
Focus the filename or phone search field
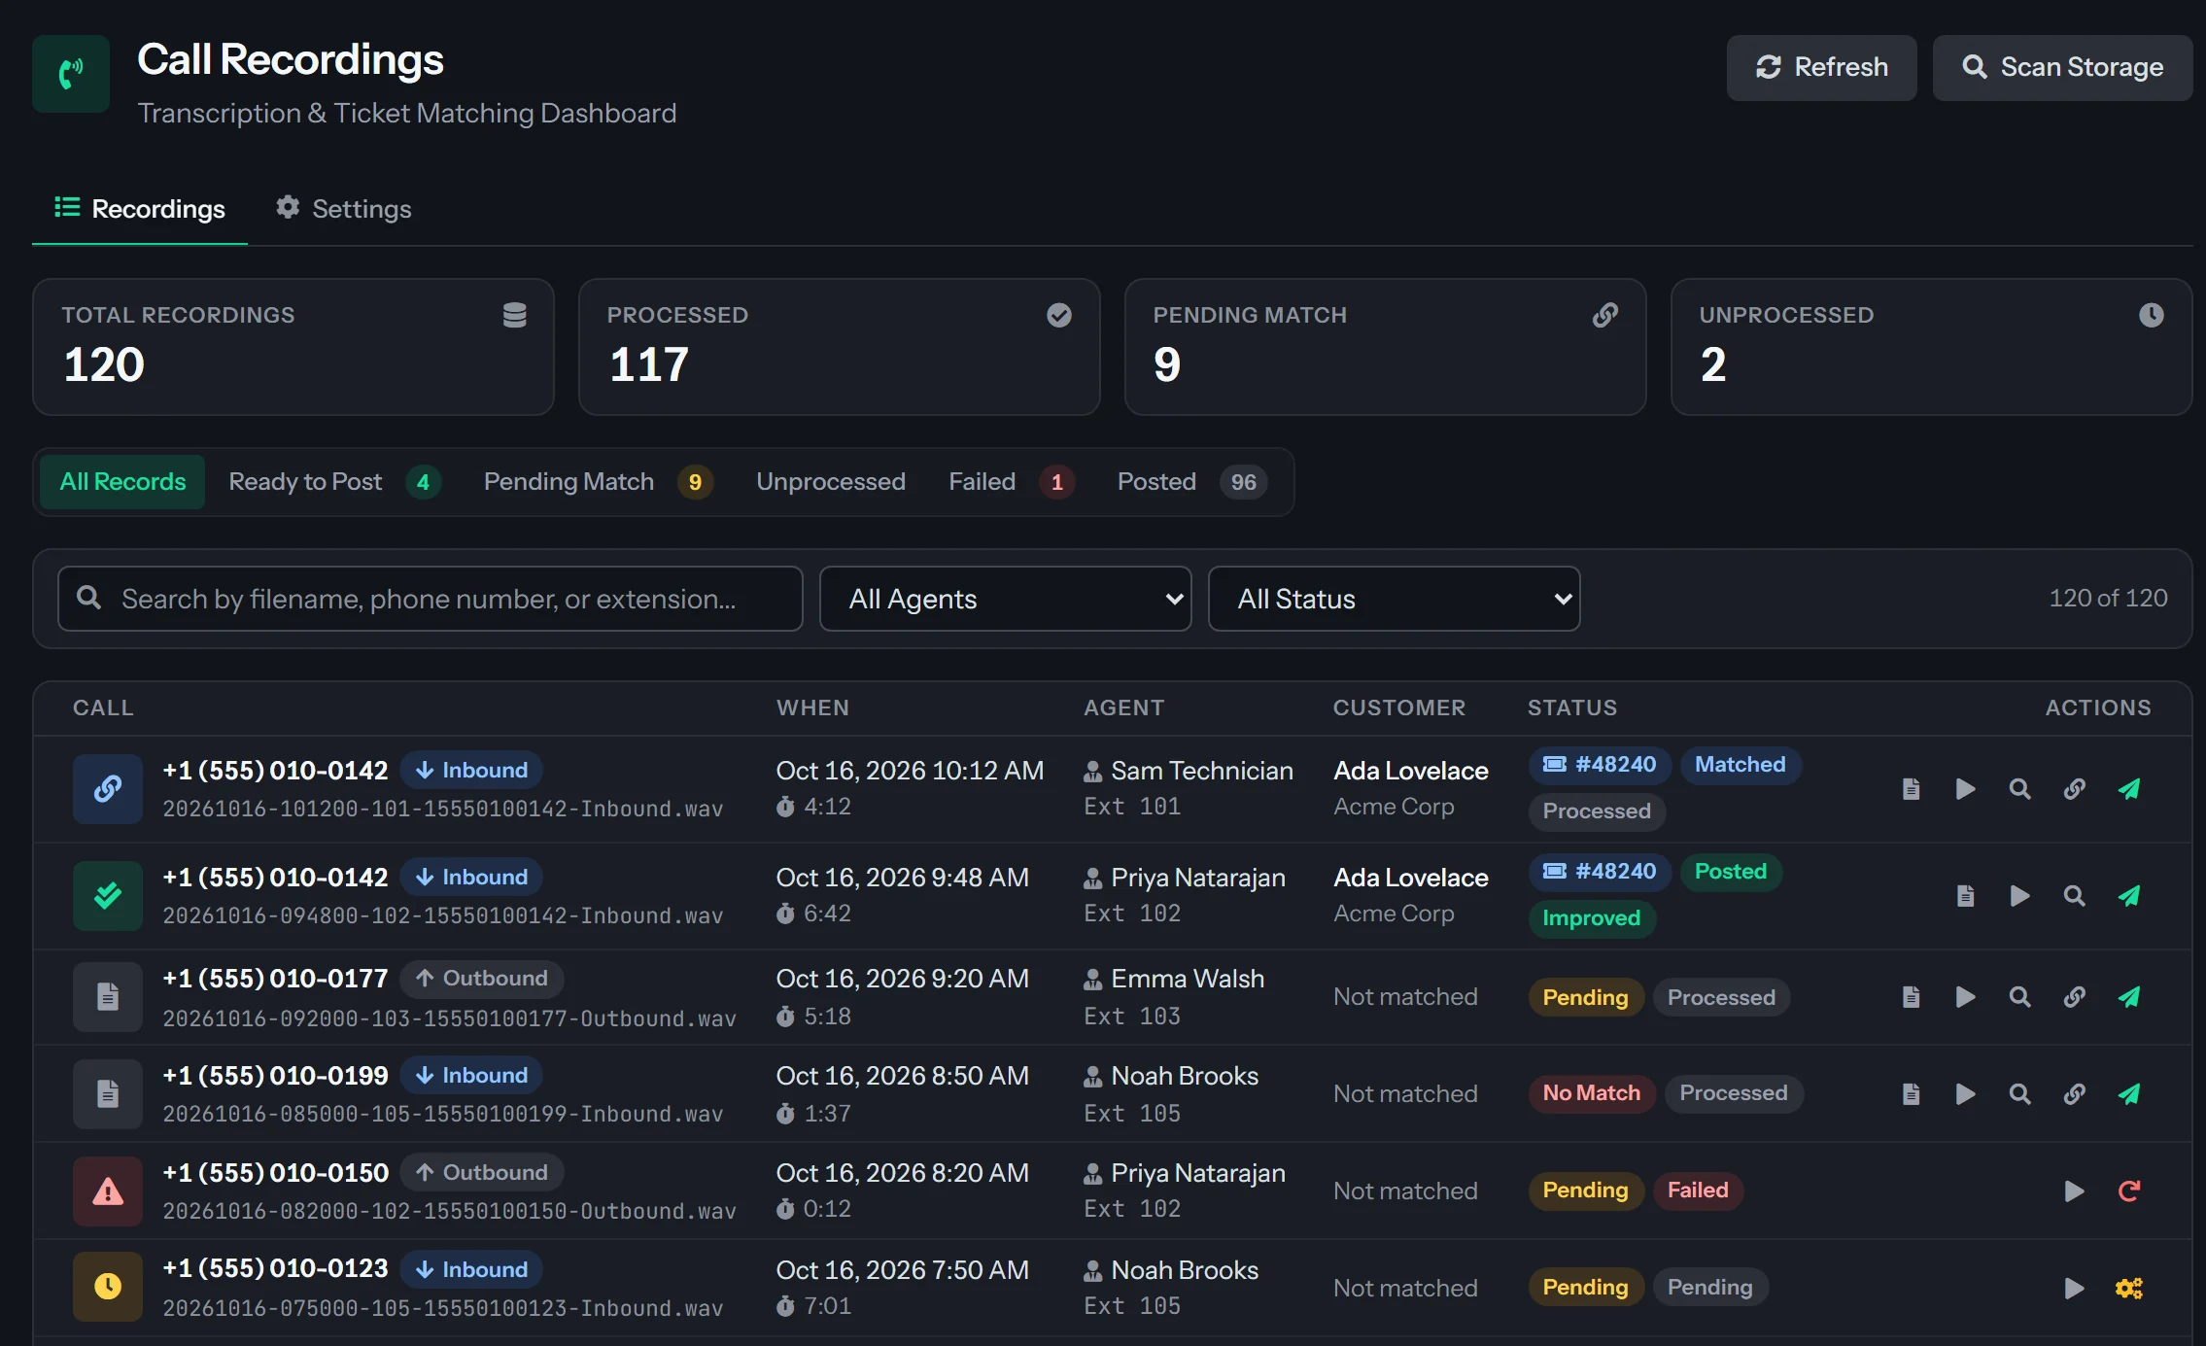coord(431,599)
